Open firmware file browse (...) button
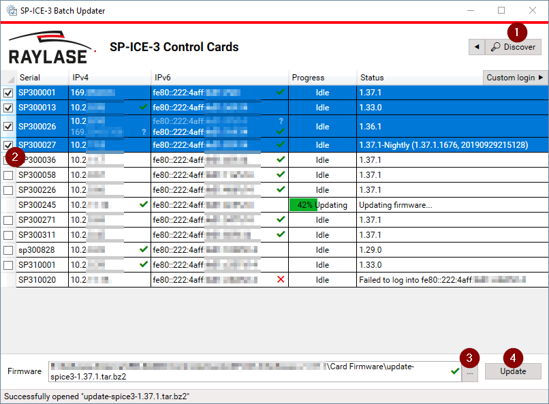Viewport: 549px width, 404px height. 469,373
